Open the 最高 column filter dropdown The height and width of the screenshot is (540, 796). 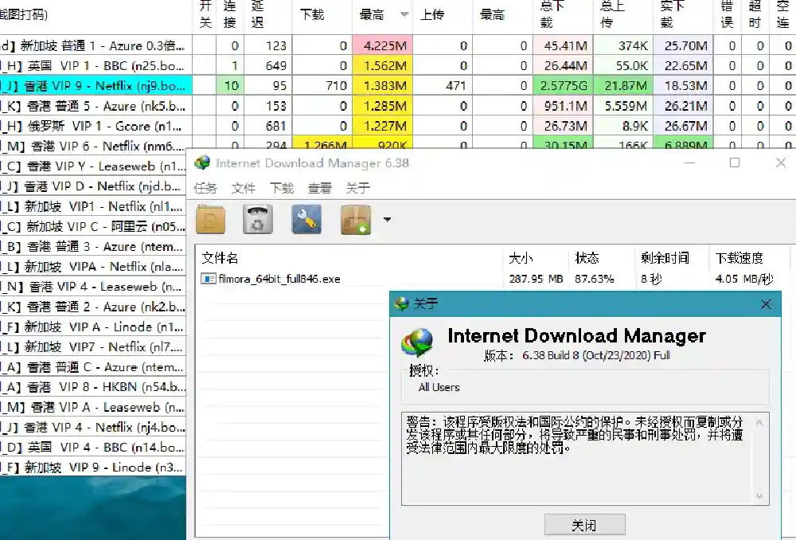tap(404, 14)
